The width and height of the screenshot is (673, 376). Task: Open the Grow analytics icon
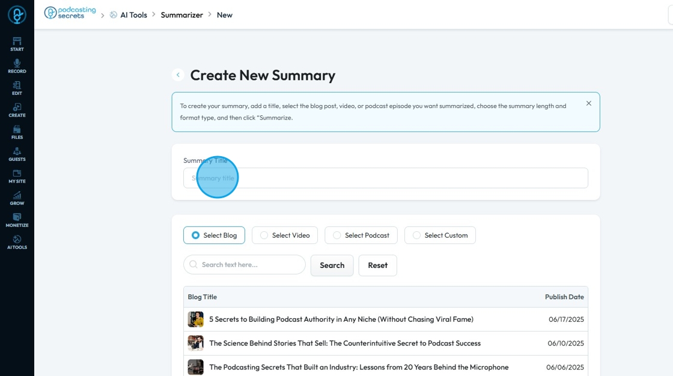pos(17,198)
